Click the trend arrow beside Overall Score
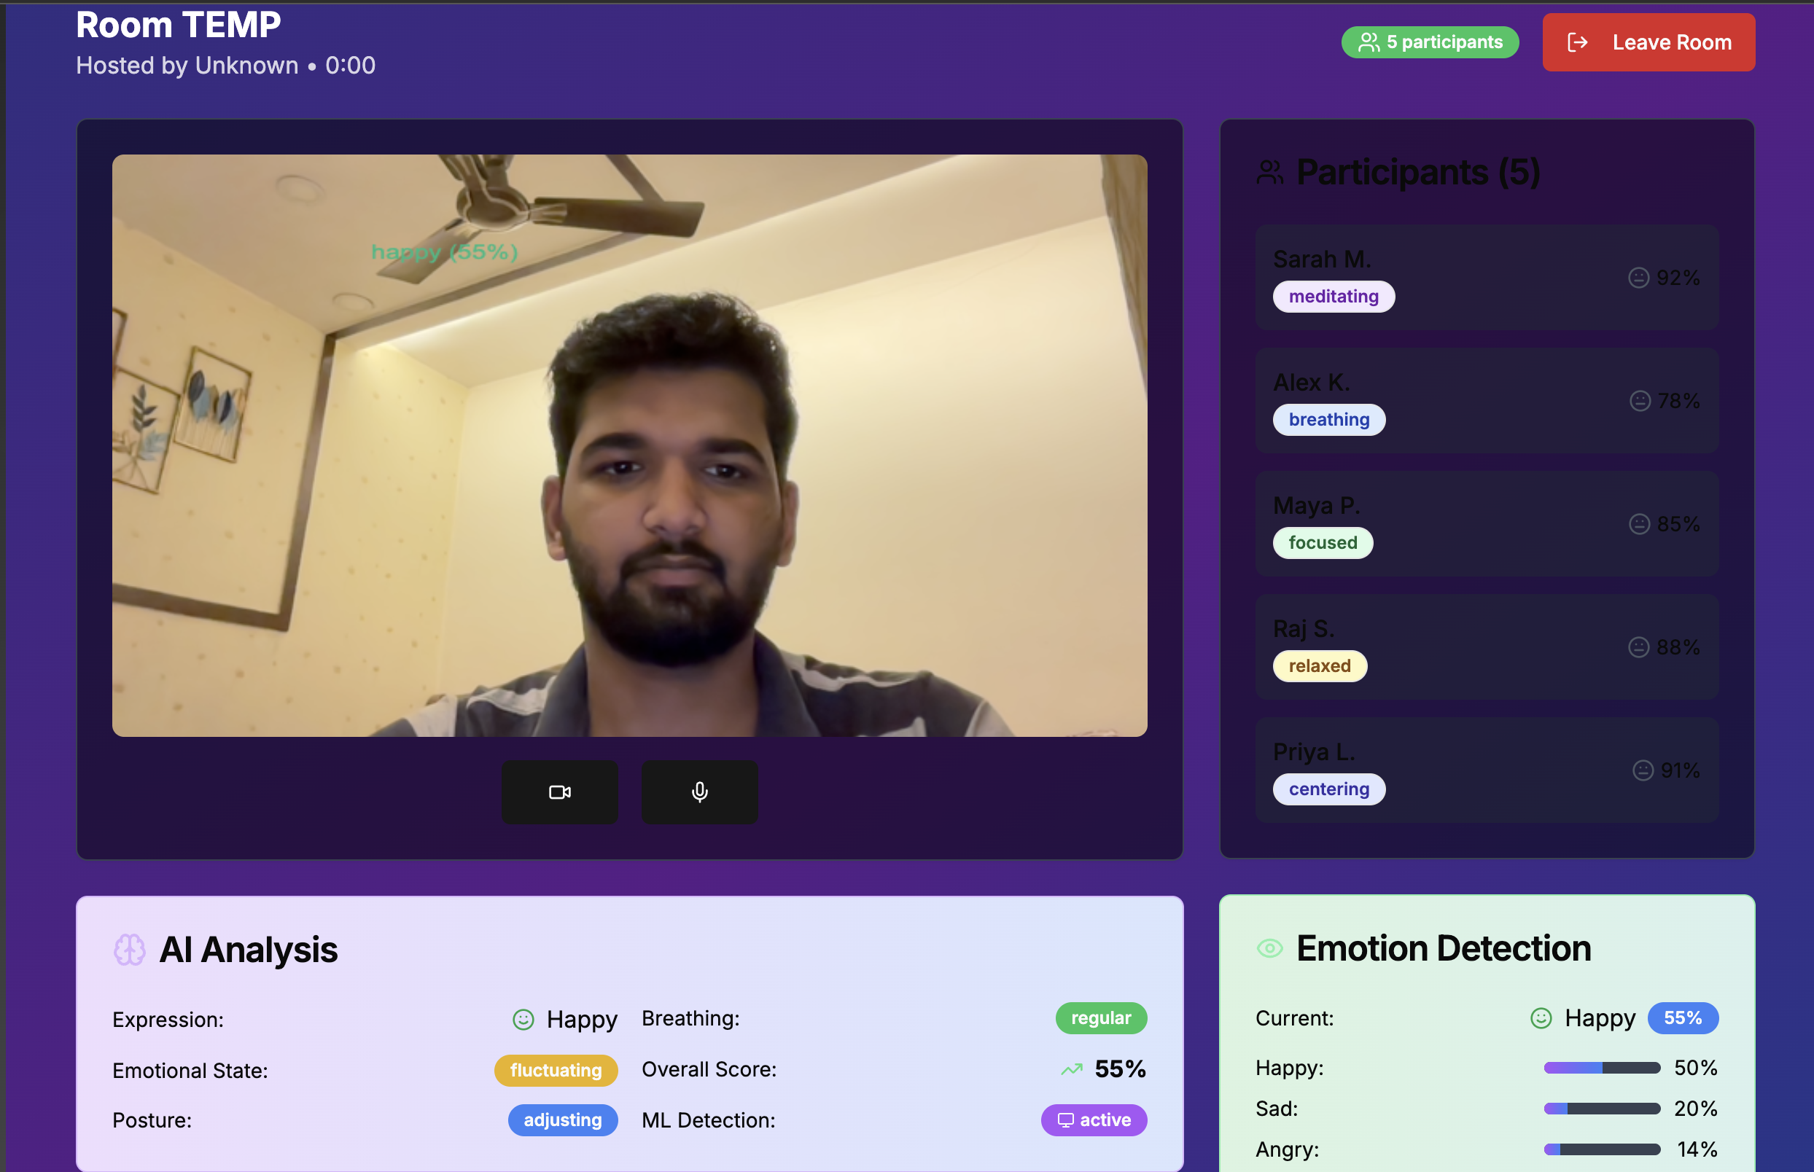The width and height of the screenshot is (1814, 1172). [x=1071, y=1069]
